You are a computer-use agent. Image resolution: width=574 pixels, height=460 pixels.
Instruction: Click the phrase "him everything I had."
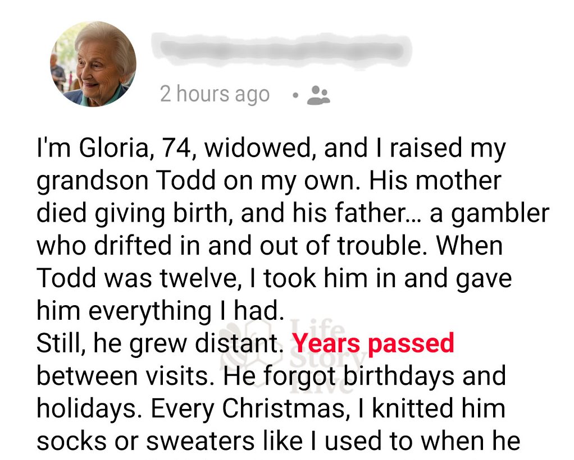157,311
